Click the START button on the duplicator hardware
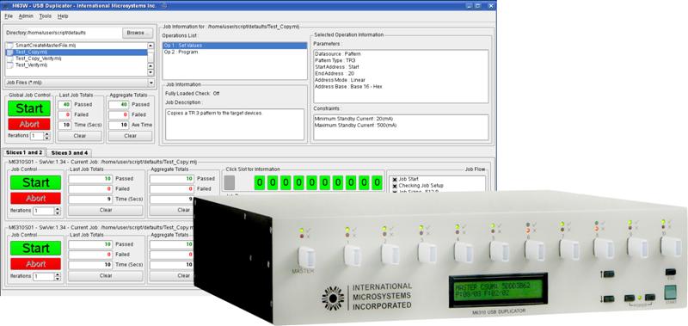688x326 pixels. [671, 292]
